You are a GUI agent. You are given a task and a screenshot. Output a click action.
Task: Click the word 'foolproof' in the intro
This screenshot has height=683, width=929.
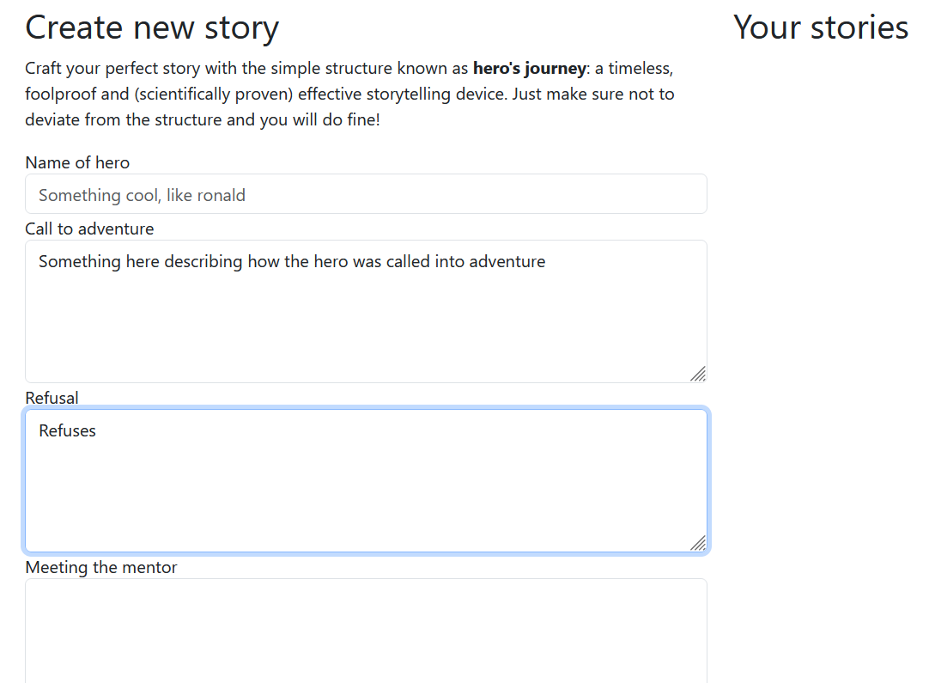click(x=61, y=94)
